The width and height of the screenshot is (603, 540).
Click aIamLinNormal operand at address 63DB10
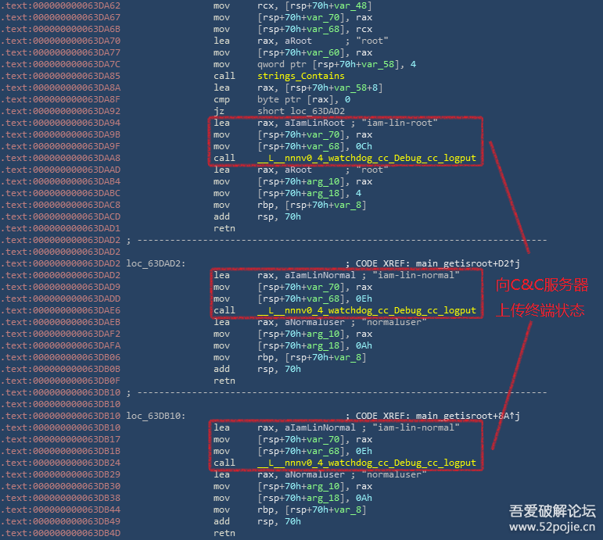pos(320,427)
